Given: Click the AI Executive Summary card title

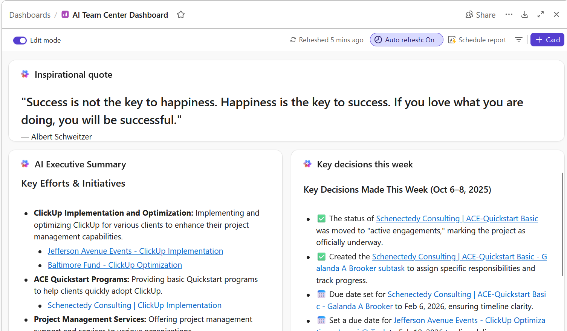Looking at the screenshot, I should point(80,164).
